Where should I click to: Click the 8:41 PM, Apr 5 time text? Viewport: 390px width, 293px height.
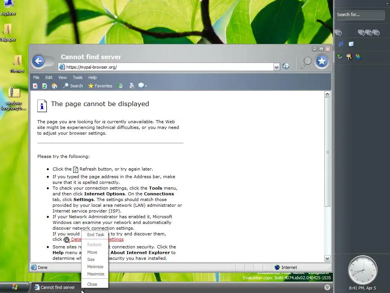click(x=363, y=288)
